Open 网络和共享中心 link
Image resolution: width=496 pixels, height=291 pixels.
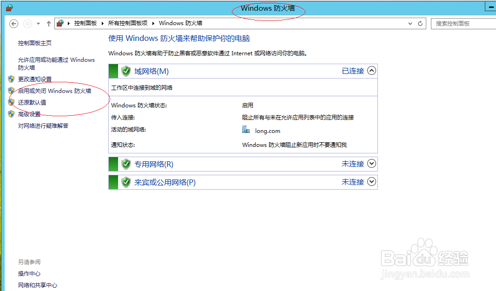click(x=38, y=285)
